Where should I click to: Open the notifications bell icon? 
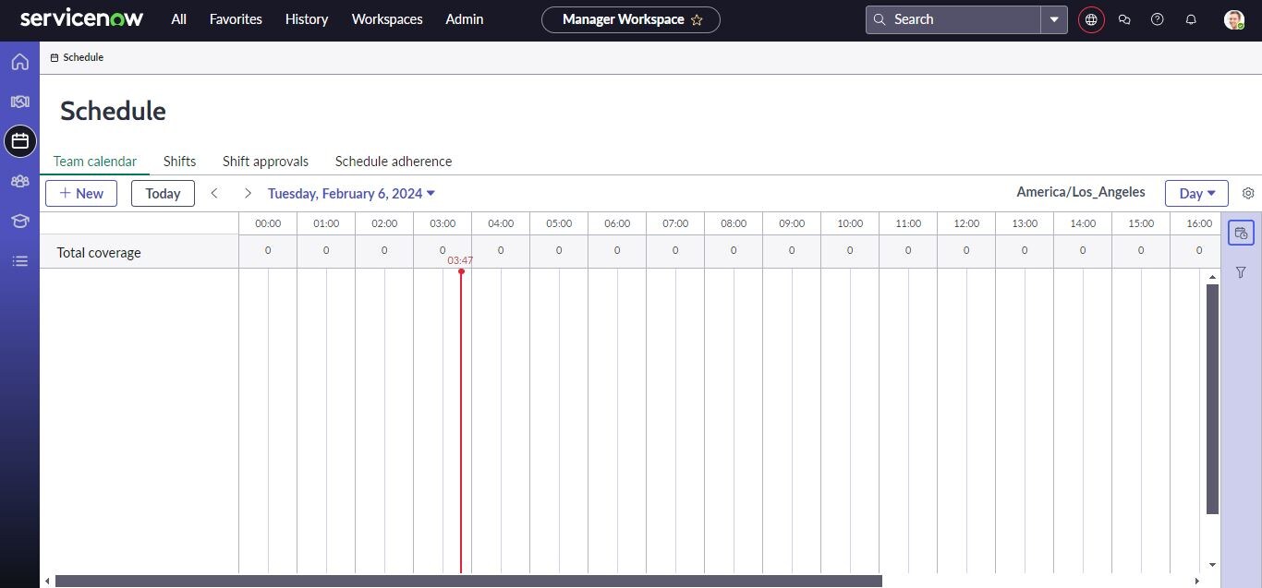coord(1191,18)
